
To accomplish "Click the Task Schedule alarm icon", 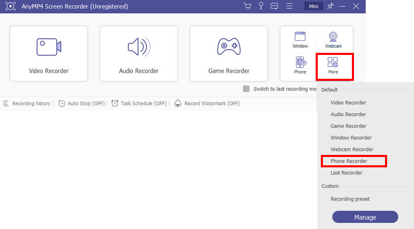I will (x=114, y=104).
